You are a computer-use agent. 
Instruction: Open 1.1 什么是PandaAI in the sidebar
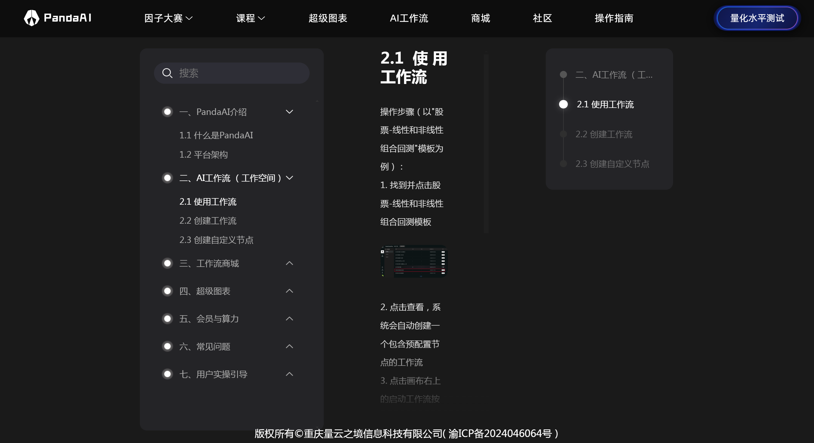216,135
